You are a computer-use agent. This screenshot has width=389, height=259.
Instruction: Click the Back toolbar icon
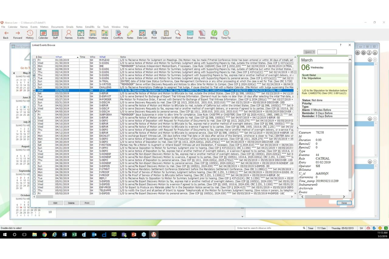[x=6, y=34]
